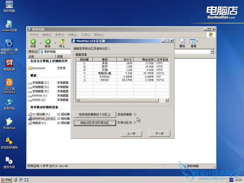
Task: Click the 下一步 button
Action: 159,134
